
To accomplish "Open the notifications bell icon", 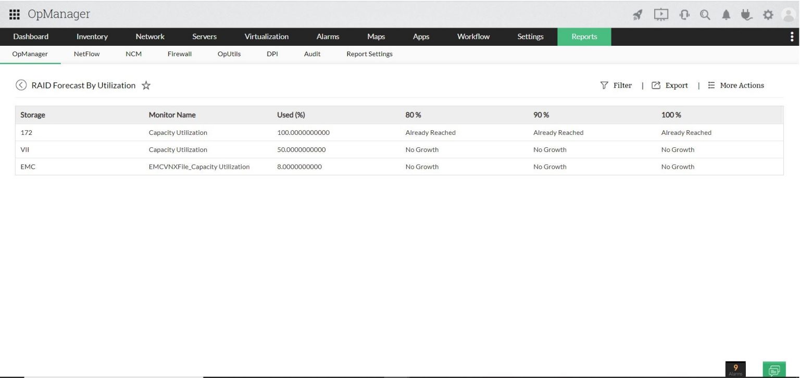I will (x=726, y=15).
